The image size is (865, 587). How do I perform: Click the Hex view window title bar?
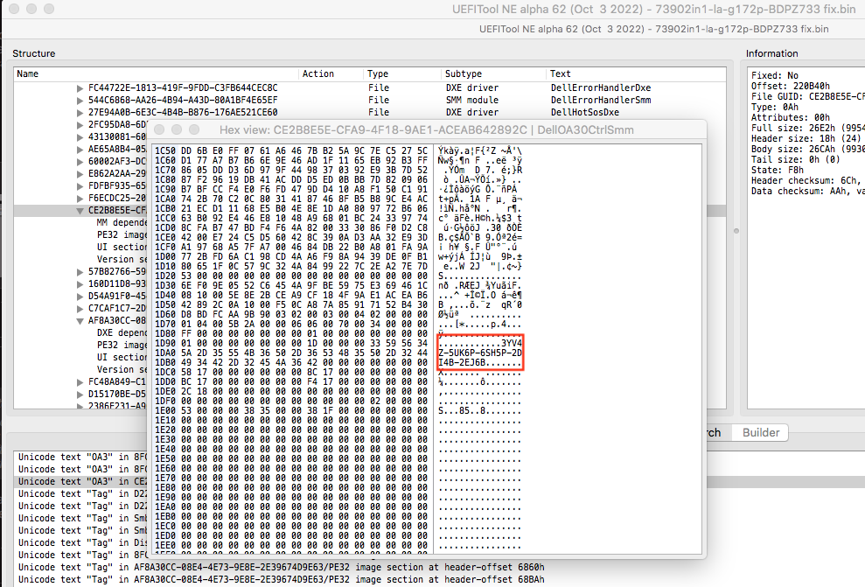[427, 129]
